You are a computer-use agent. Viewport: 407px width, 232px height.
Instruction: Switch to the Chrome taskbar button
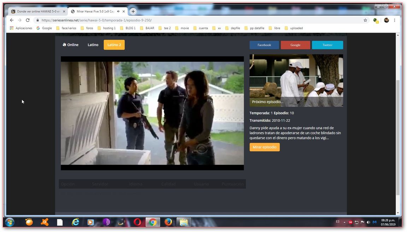pyautogui.click(x=153, y=222)
